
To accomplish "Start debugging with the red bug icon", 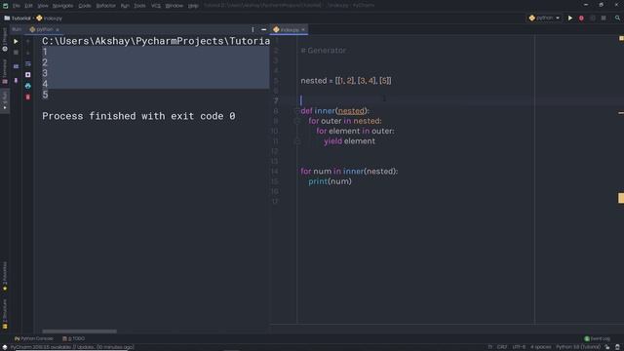I will [581, 18].
